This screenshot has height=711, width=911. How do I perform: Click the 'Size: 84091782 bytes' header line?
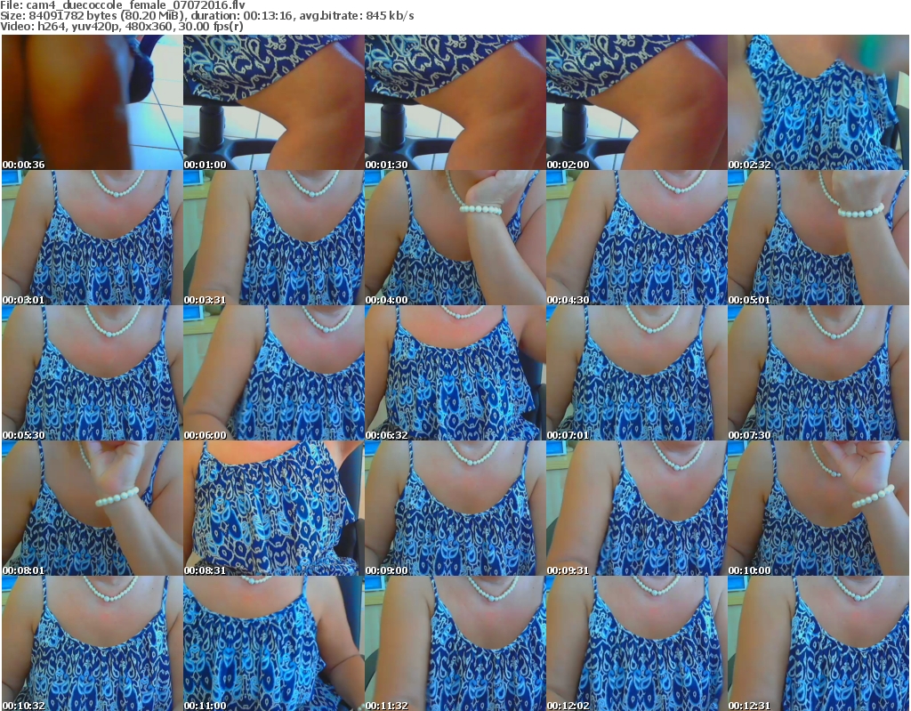pos(206,16)
